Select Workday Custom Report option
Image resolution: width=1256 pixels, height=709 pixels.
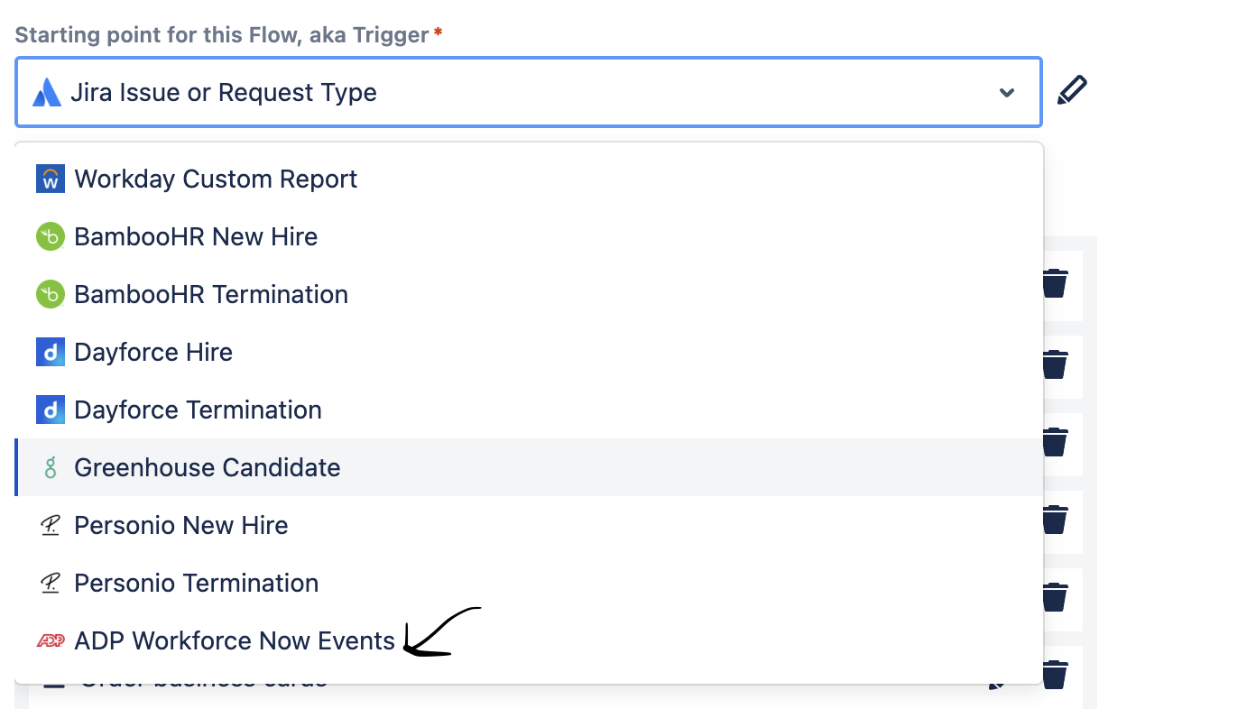tap(529, 179)
